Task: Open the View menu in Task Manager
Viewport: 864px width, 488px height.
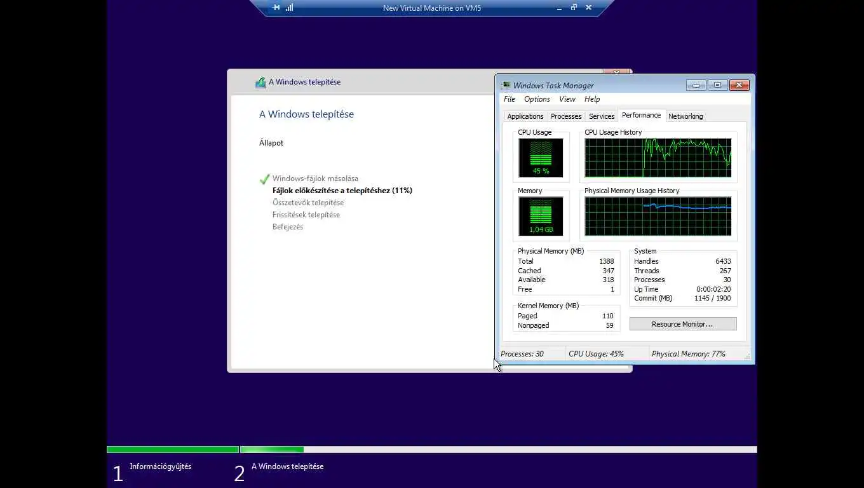Action: tap(567, 99)
